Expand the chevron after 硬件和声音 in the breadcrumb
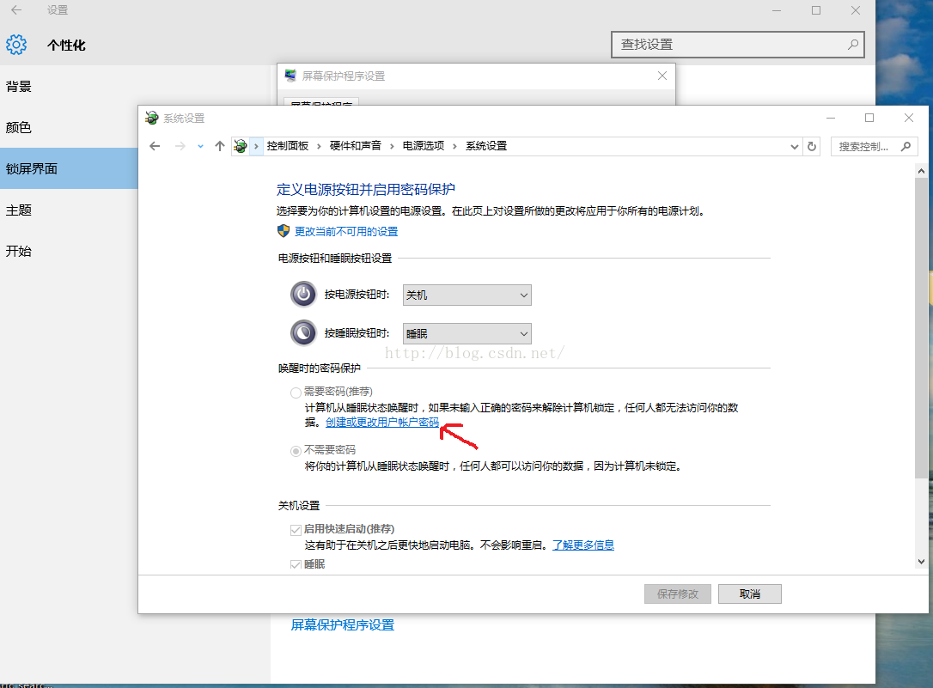 392,146
